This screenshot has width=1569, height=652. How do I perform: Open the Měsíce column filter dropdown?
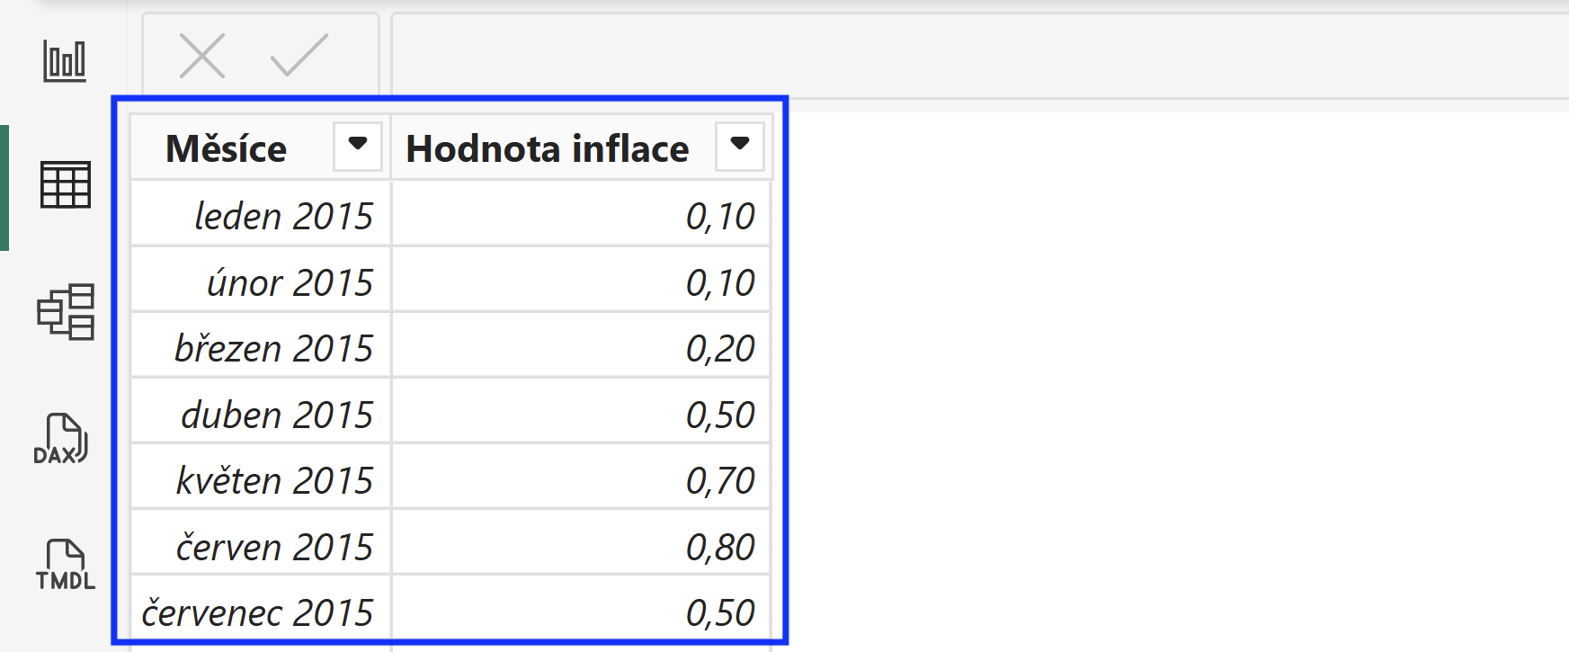(x=358, y=146)
